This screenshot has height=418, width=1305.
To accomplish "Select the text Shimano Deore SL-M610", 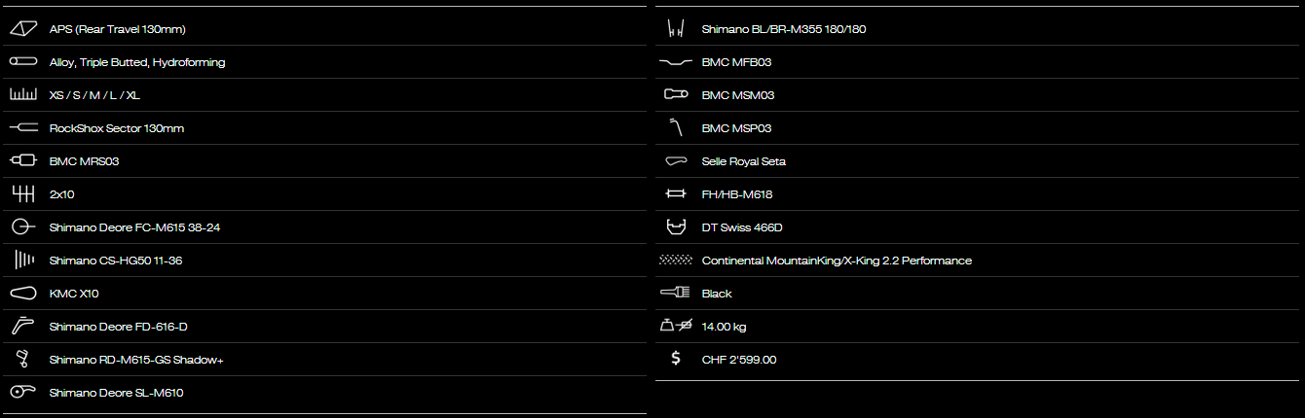I will [x=116, y=393].
